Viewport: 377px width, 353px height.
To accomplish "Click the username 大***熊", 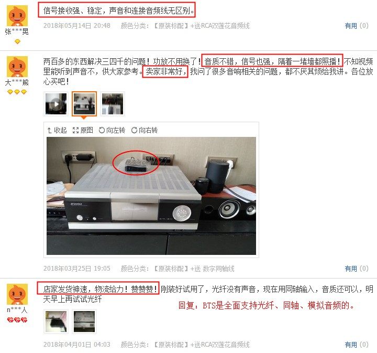I will click(x=17, y=82).
